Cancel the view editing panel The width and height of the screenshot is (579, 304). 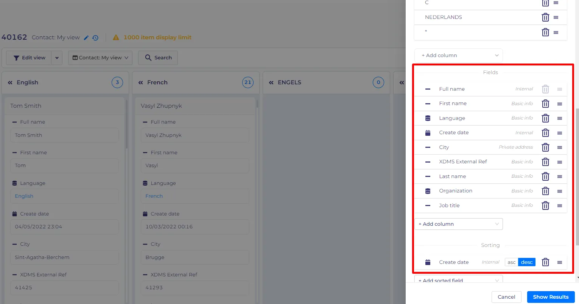[x=506, y=297]
